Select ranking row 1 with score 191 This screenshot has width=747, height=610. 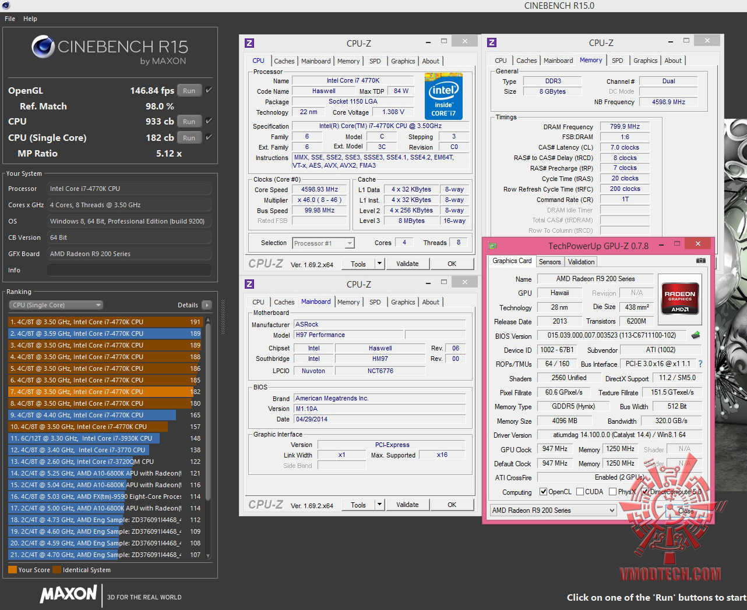[105, 322]
